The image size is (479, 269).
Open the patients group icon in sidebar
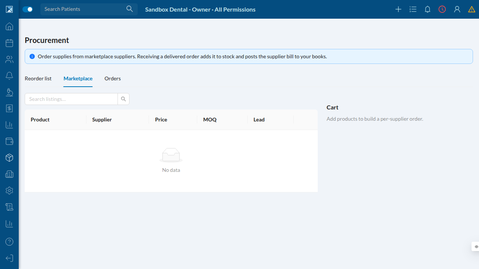coord(9,59)
